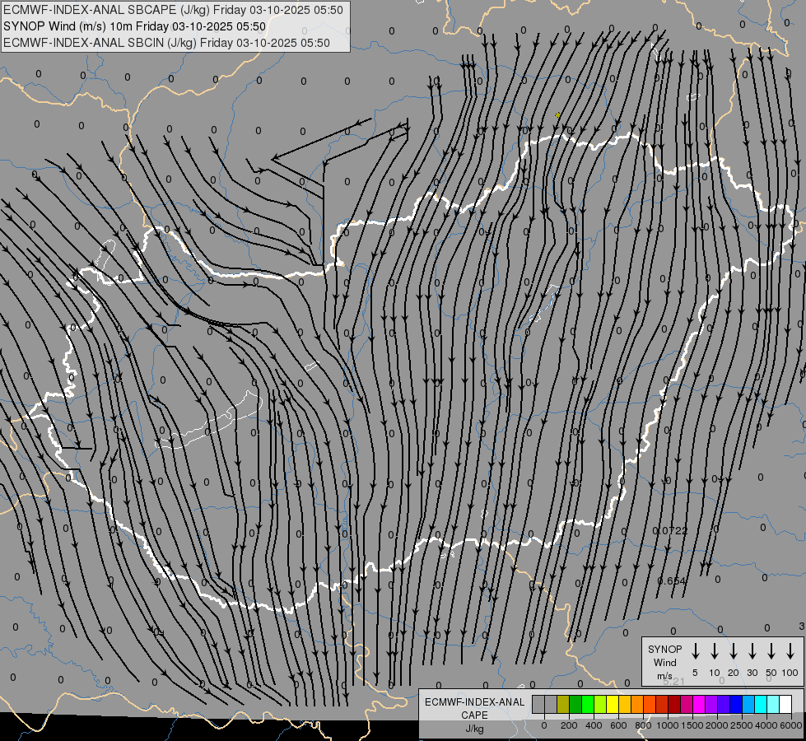Pick the olive swatch in CAPE scale
Image resolution: width=806 pixels, height=741 pixels.
[563, 704]
